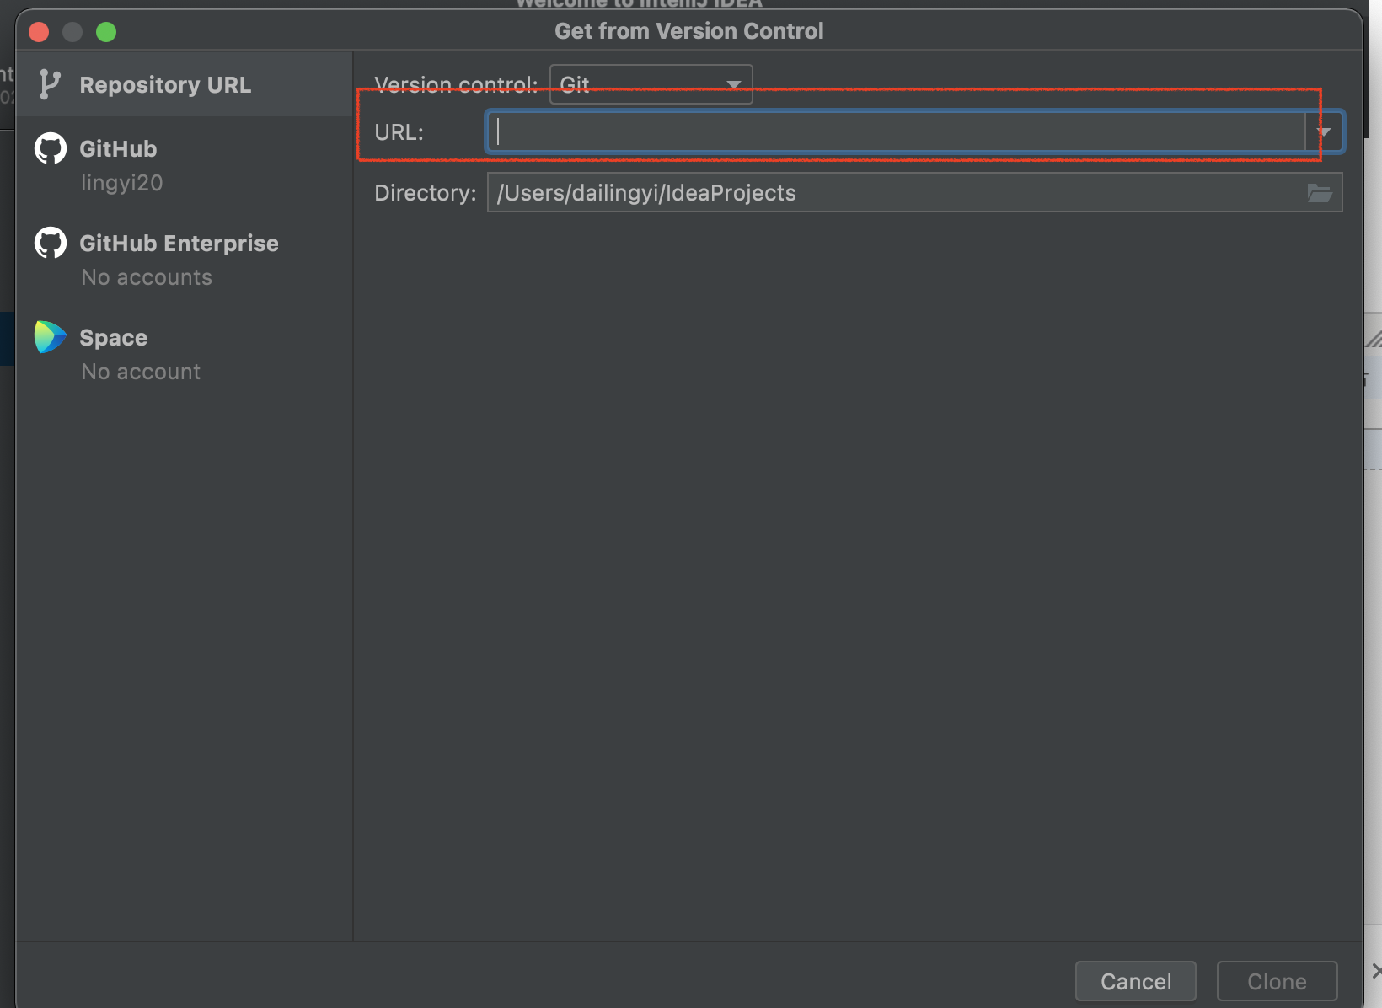Click the Directory path field
1382x1008 pixels.
coord(893,193)
